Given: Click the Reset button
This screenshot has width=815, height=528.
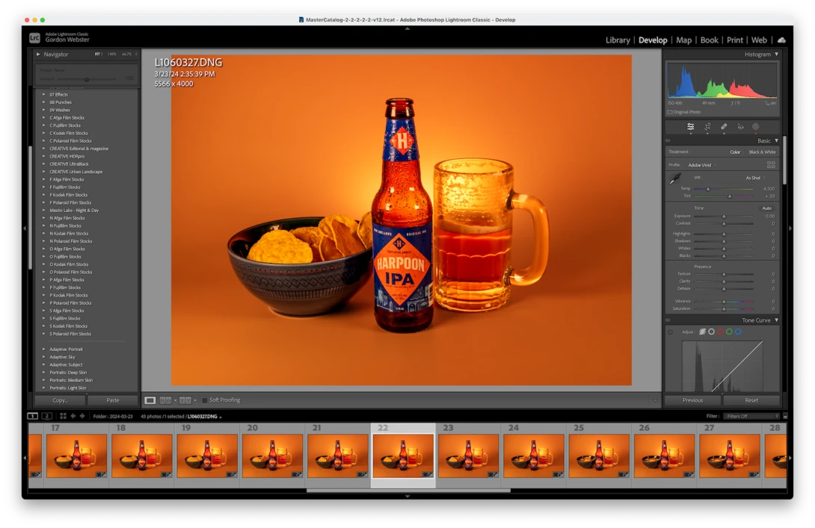Looking at the screenshot, I should coord(751,400).
